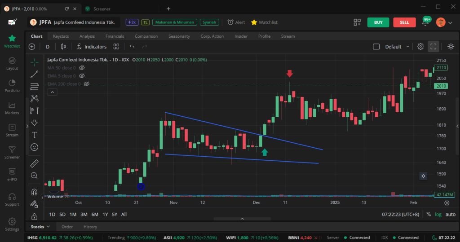Open the Indicators dialog

[92, 47]
